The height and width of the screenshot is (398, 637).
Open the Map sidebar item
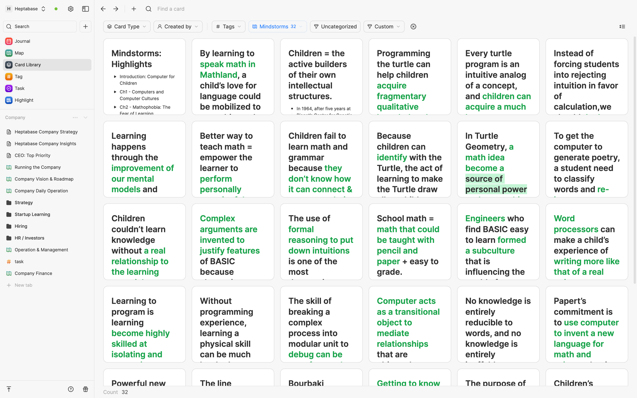[19, 53]
